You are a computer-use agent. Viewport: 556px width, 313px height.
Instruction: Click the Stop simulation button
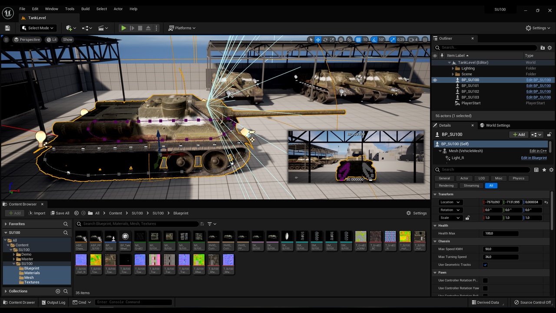pyautogui.click(x=140, y=28)
